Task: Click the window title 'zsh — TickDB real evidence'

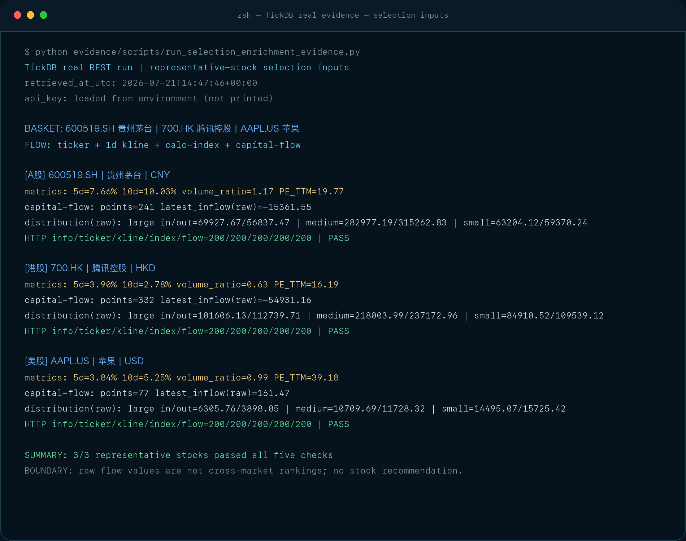Action: tap(343, 15)
